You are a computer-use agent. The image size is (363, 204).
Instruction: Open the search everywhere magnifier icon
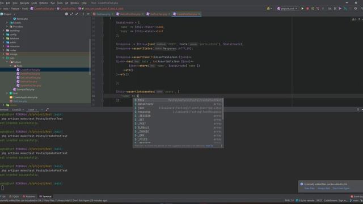pos(361,8)
